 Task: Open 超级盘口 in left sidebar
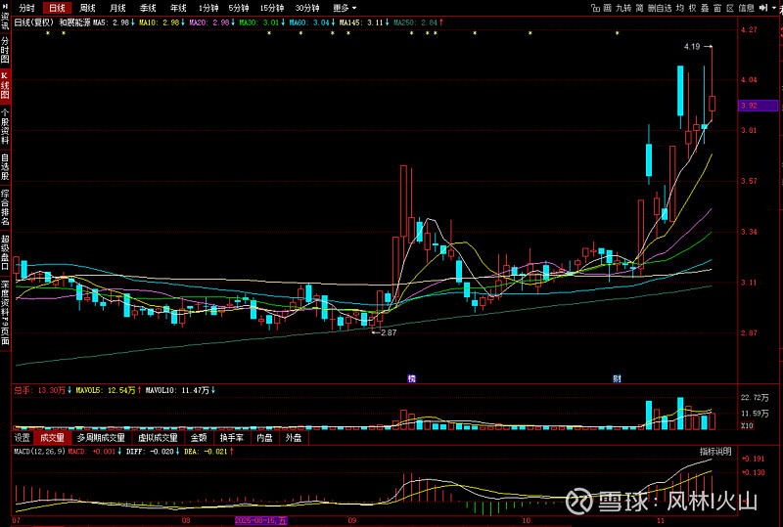[5, 252]
